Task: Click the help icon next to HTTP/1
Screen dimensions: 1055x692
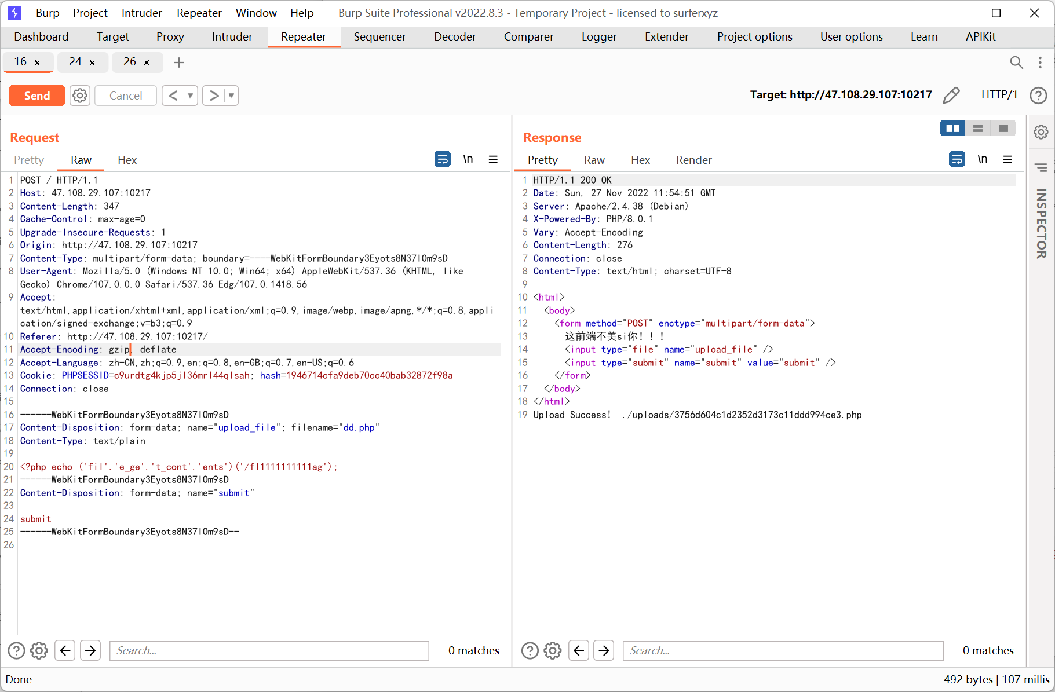Action: pos(1038,96)
